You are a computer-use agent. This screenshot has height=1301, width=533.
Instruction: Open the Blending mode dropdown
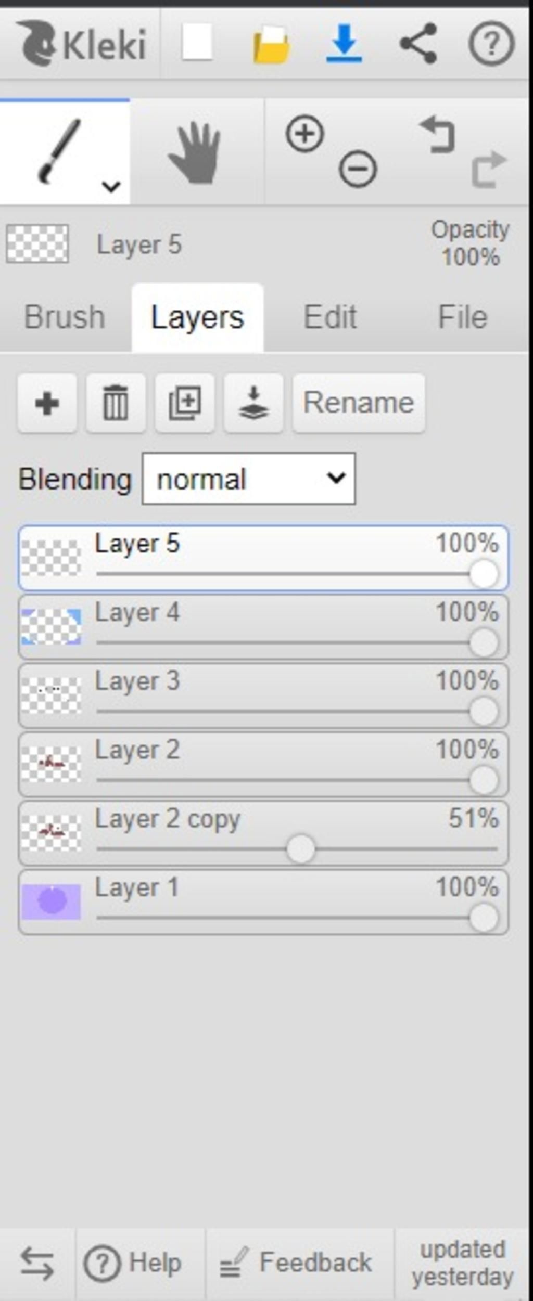click(x=249, y=479)
